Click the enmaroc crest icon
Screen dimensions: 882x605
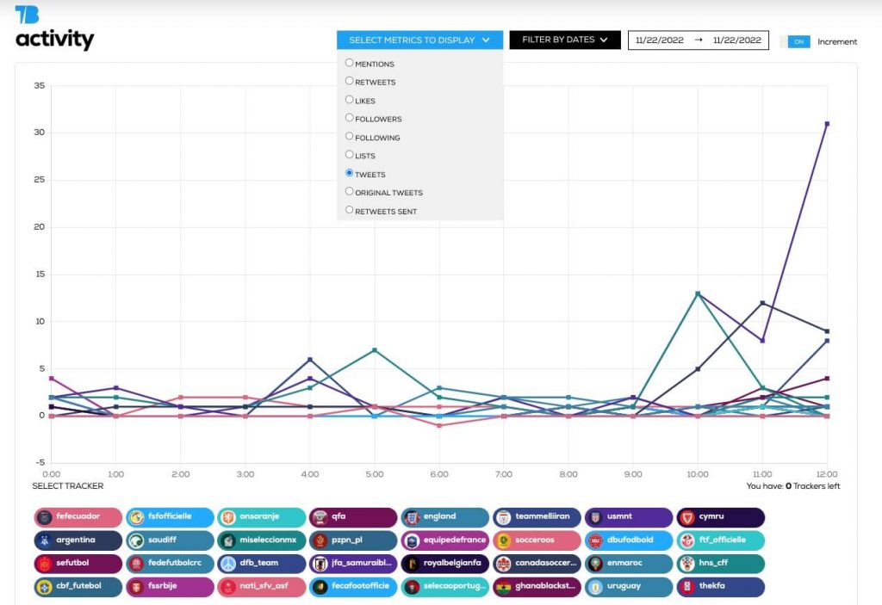(x=596, y=564)
